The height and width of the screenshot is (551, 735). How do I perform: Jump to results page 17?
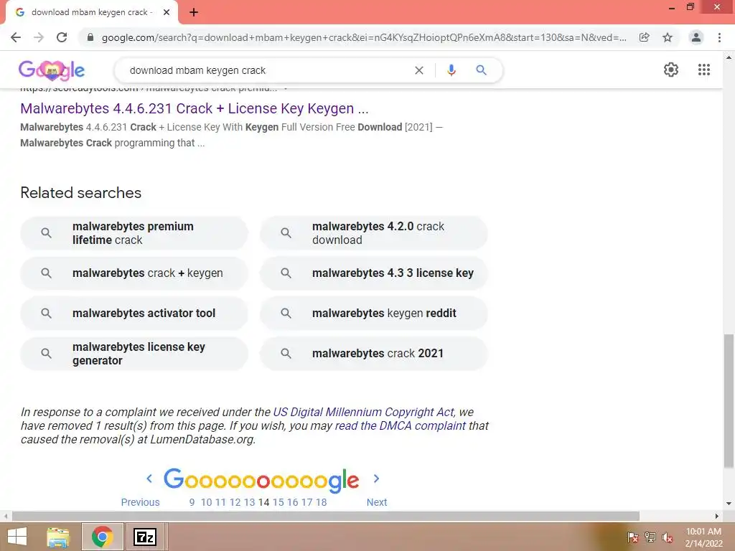[306, 502]
